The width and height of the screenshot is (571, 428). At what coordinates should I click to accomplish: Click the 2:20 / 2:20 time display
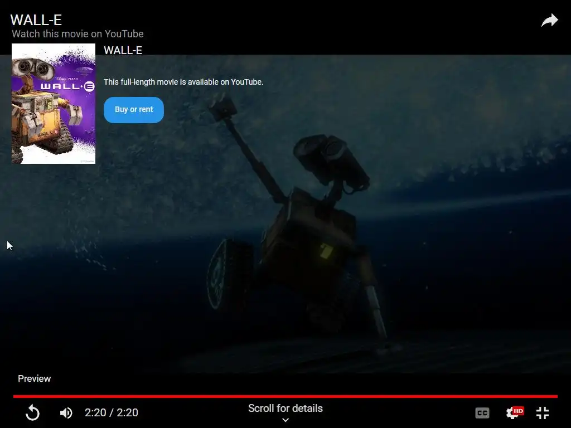coord(112,412)
